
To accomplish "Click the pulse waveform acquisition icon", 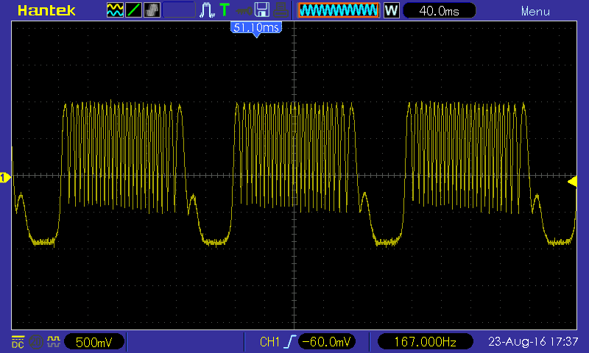I will (x=207, y=10).
